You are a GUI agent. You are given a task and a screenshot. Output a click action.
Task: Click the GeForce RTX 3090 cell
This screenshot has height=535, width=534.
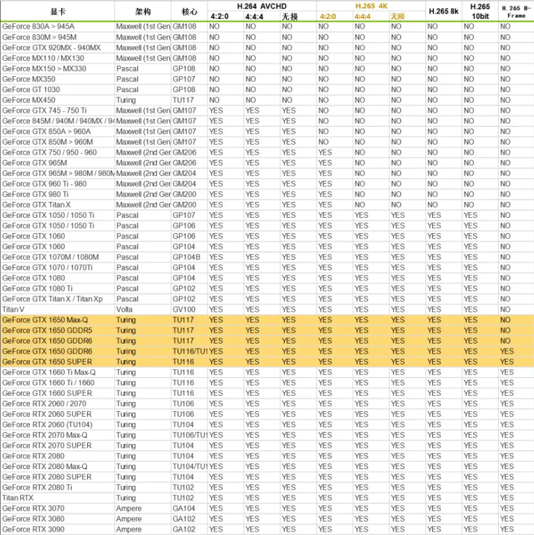(33, 529)
